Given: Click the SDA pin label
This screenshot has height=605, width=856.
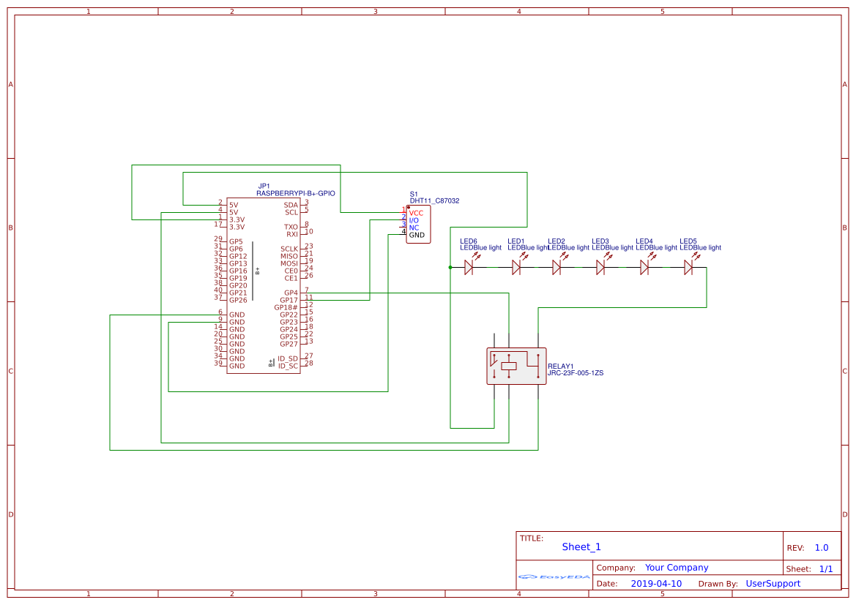Looking at the screenshot, I should 291,205.
